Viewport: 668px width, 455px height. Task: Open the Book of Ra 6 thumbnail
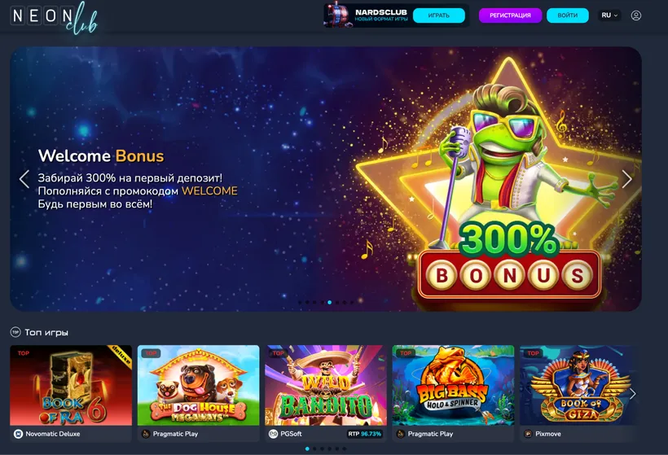coord(71,385)
